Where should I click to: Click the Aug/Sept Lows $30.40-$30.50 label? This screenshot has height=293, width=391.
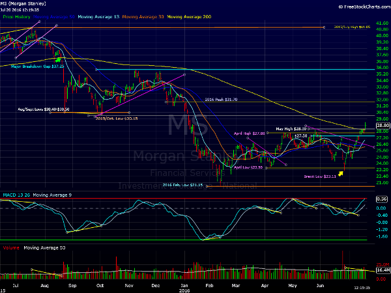click(44, 109)
